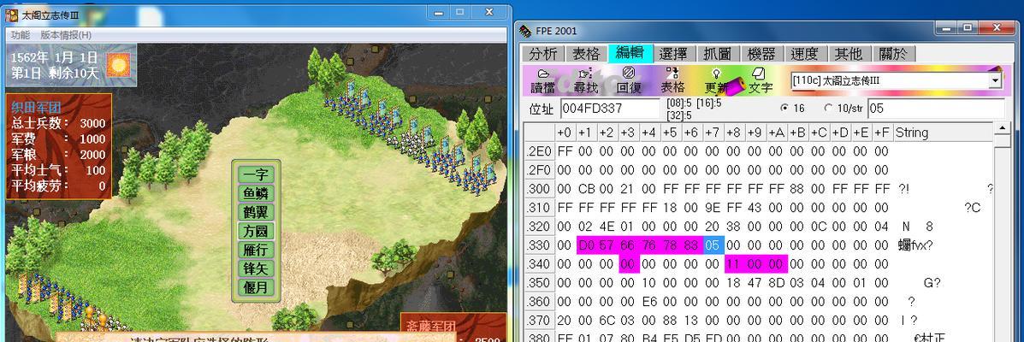Switch to the 抓圖 tab

point(717,54)
